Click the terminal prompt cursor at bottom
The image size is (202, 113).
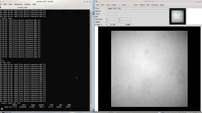2,109
